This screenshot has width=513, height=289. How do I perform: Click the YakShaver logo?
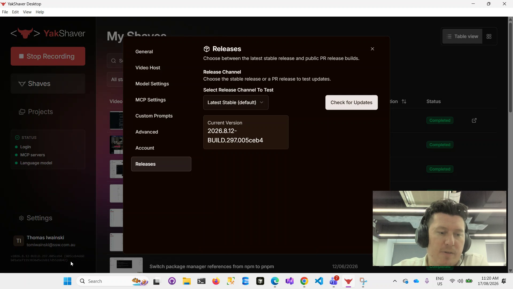48,33
